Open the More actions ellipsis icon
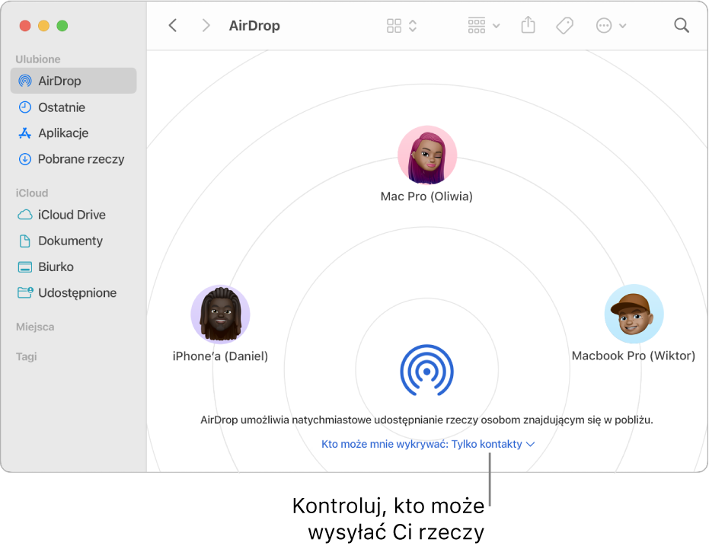This screenshot has height=549, width=709. pyautogui.click(x=604, y=26)
